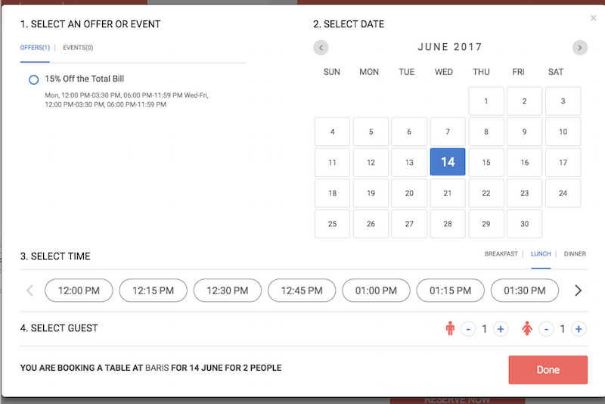
Task: Pick June 18 on the calendar
Action: (332, 193)
